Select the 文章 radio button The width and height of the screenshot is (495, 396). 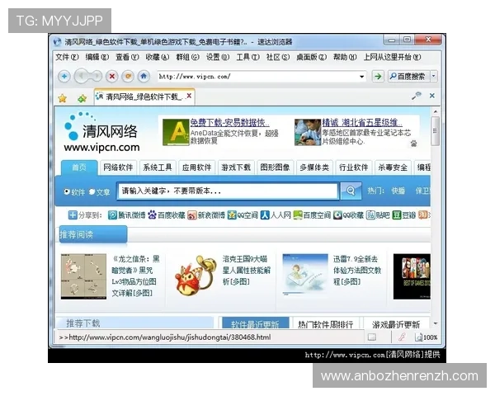pos(92,191)
